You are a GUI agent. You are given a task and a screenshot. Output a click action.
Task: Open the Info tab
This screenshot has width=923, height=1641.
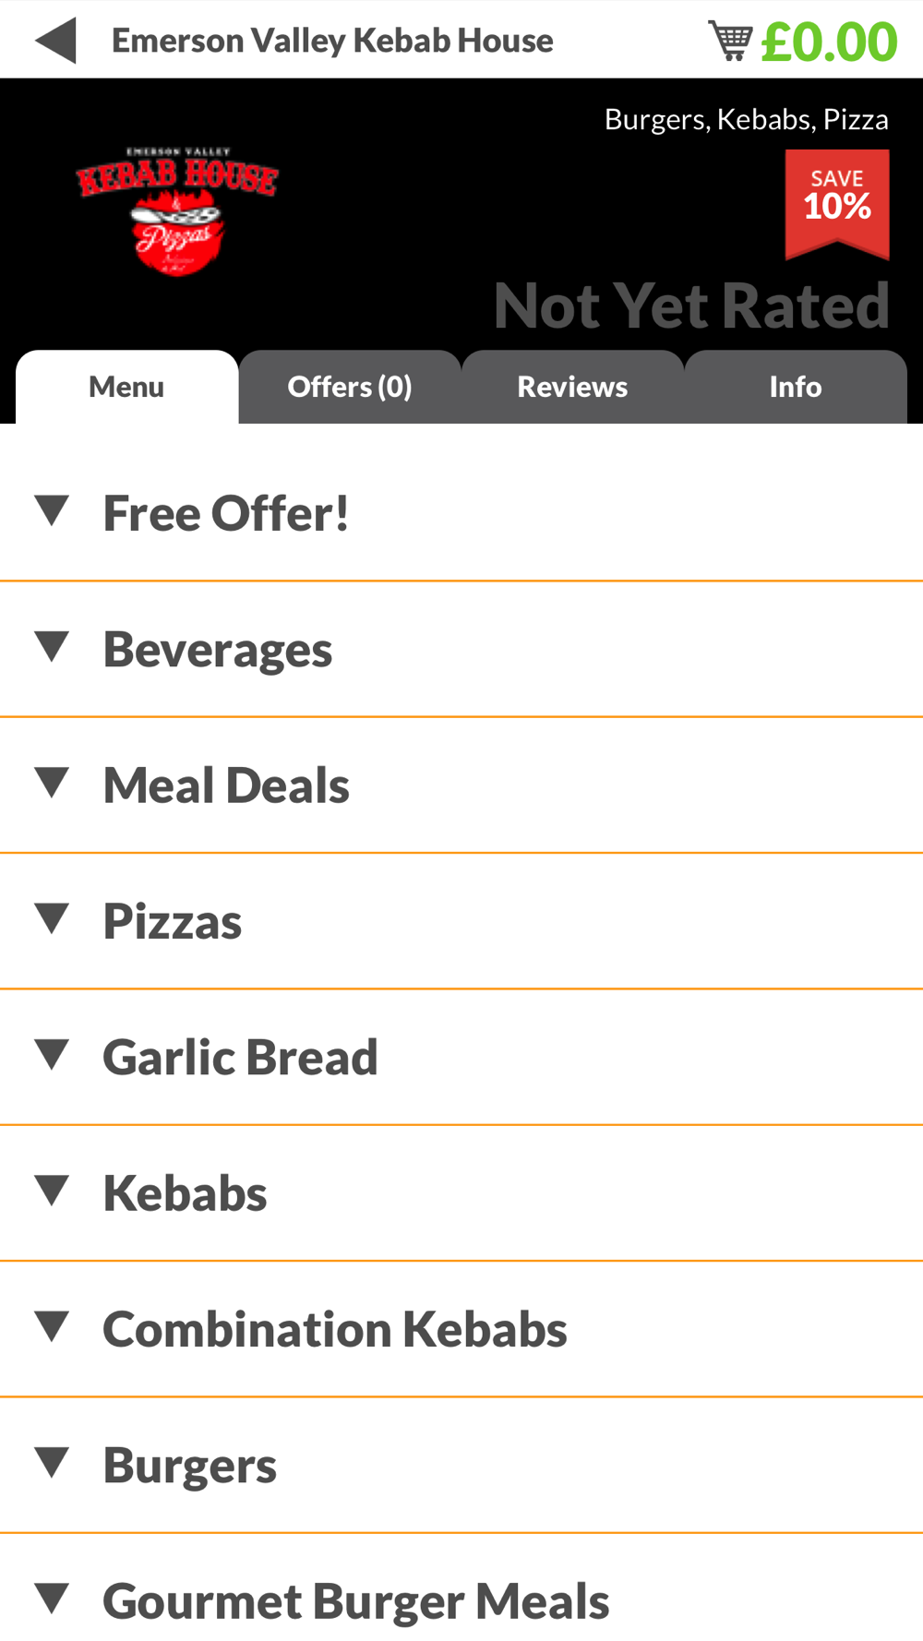(x=796, y=387)
